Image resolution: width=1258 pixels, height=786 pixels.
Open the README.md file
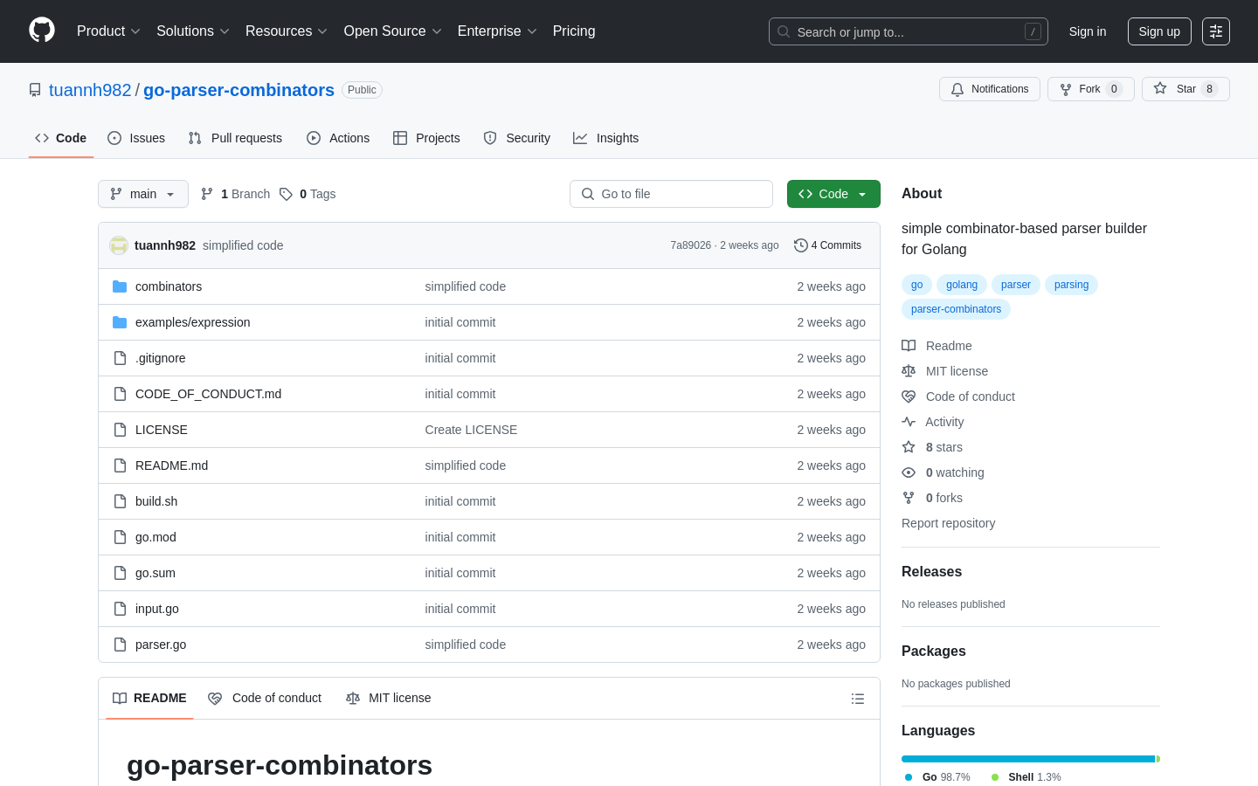171,465
